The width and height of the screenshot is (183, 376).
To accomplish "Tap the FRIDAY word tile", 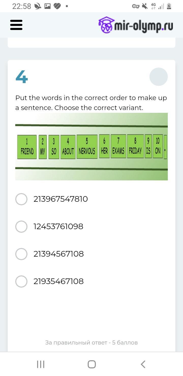I will click(x=135, y=147).
